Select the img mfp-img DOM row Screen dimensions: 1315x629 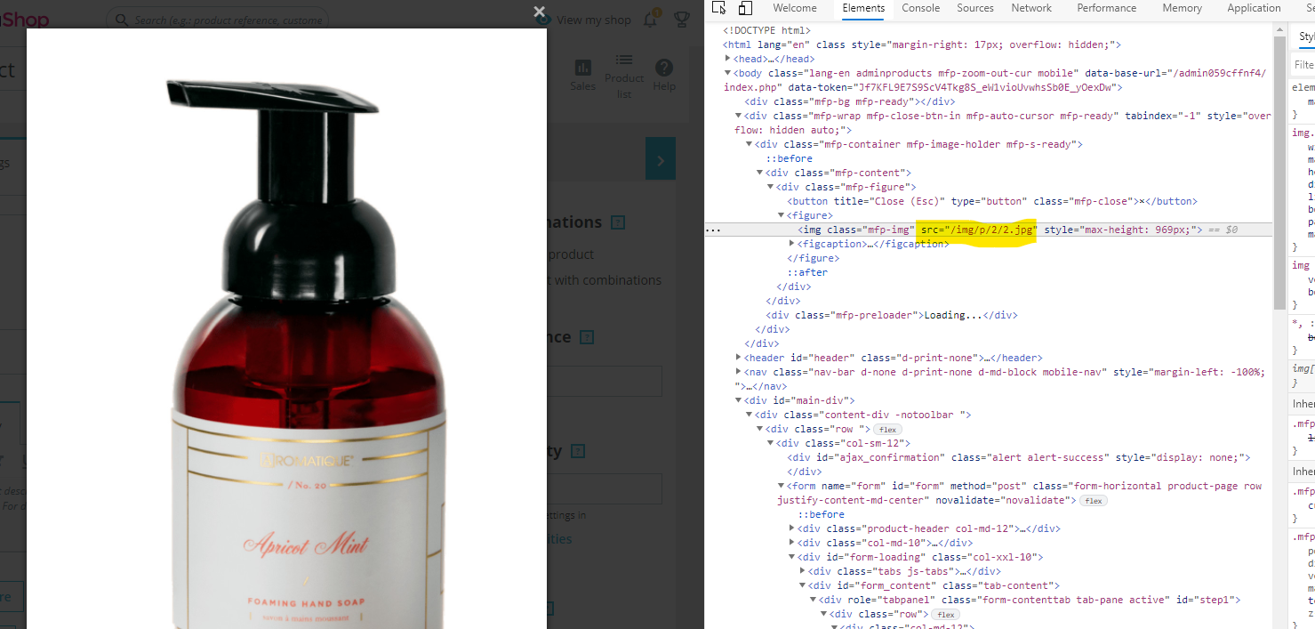point(988,230)
